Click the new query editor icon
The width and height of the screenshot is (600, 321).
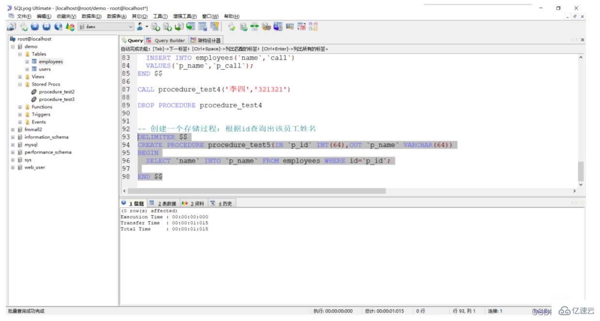tap(23, 28)
